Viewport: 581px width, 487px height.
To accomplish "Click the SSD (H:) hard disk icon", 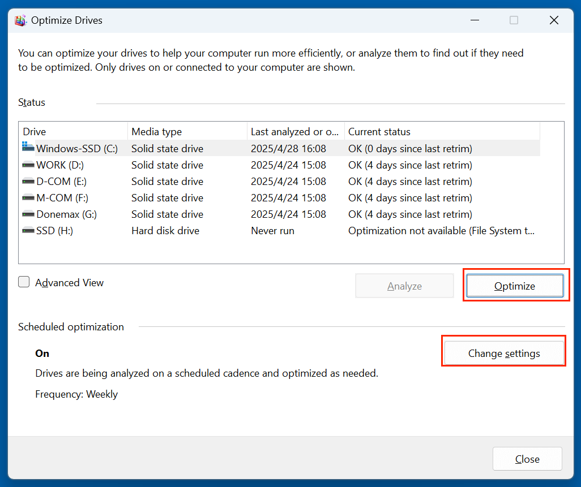I will [28, 230].
